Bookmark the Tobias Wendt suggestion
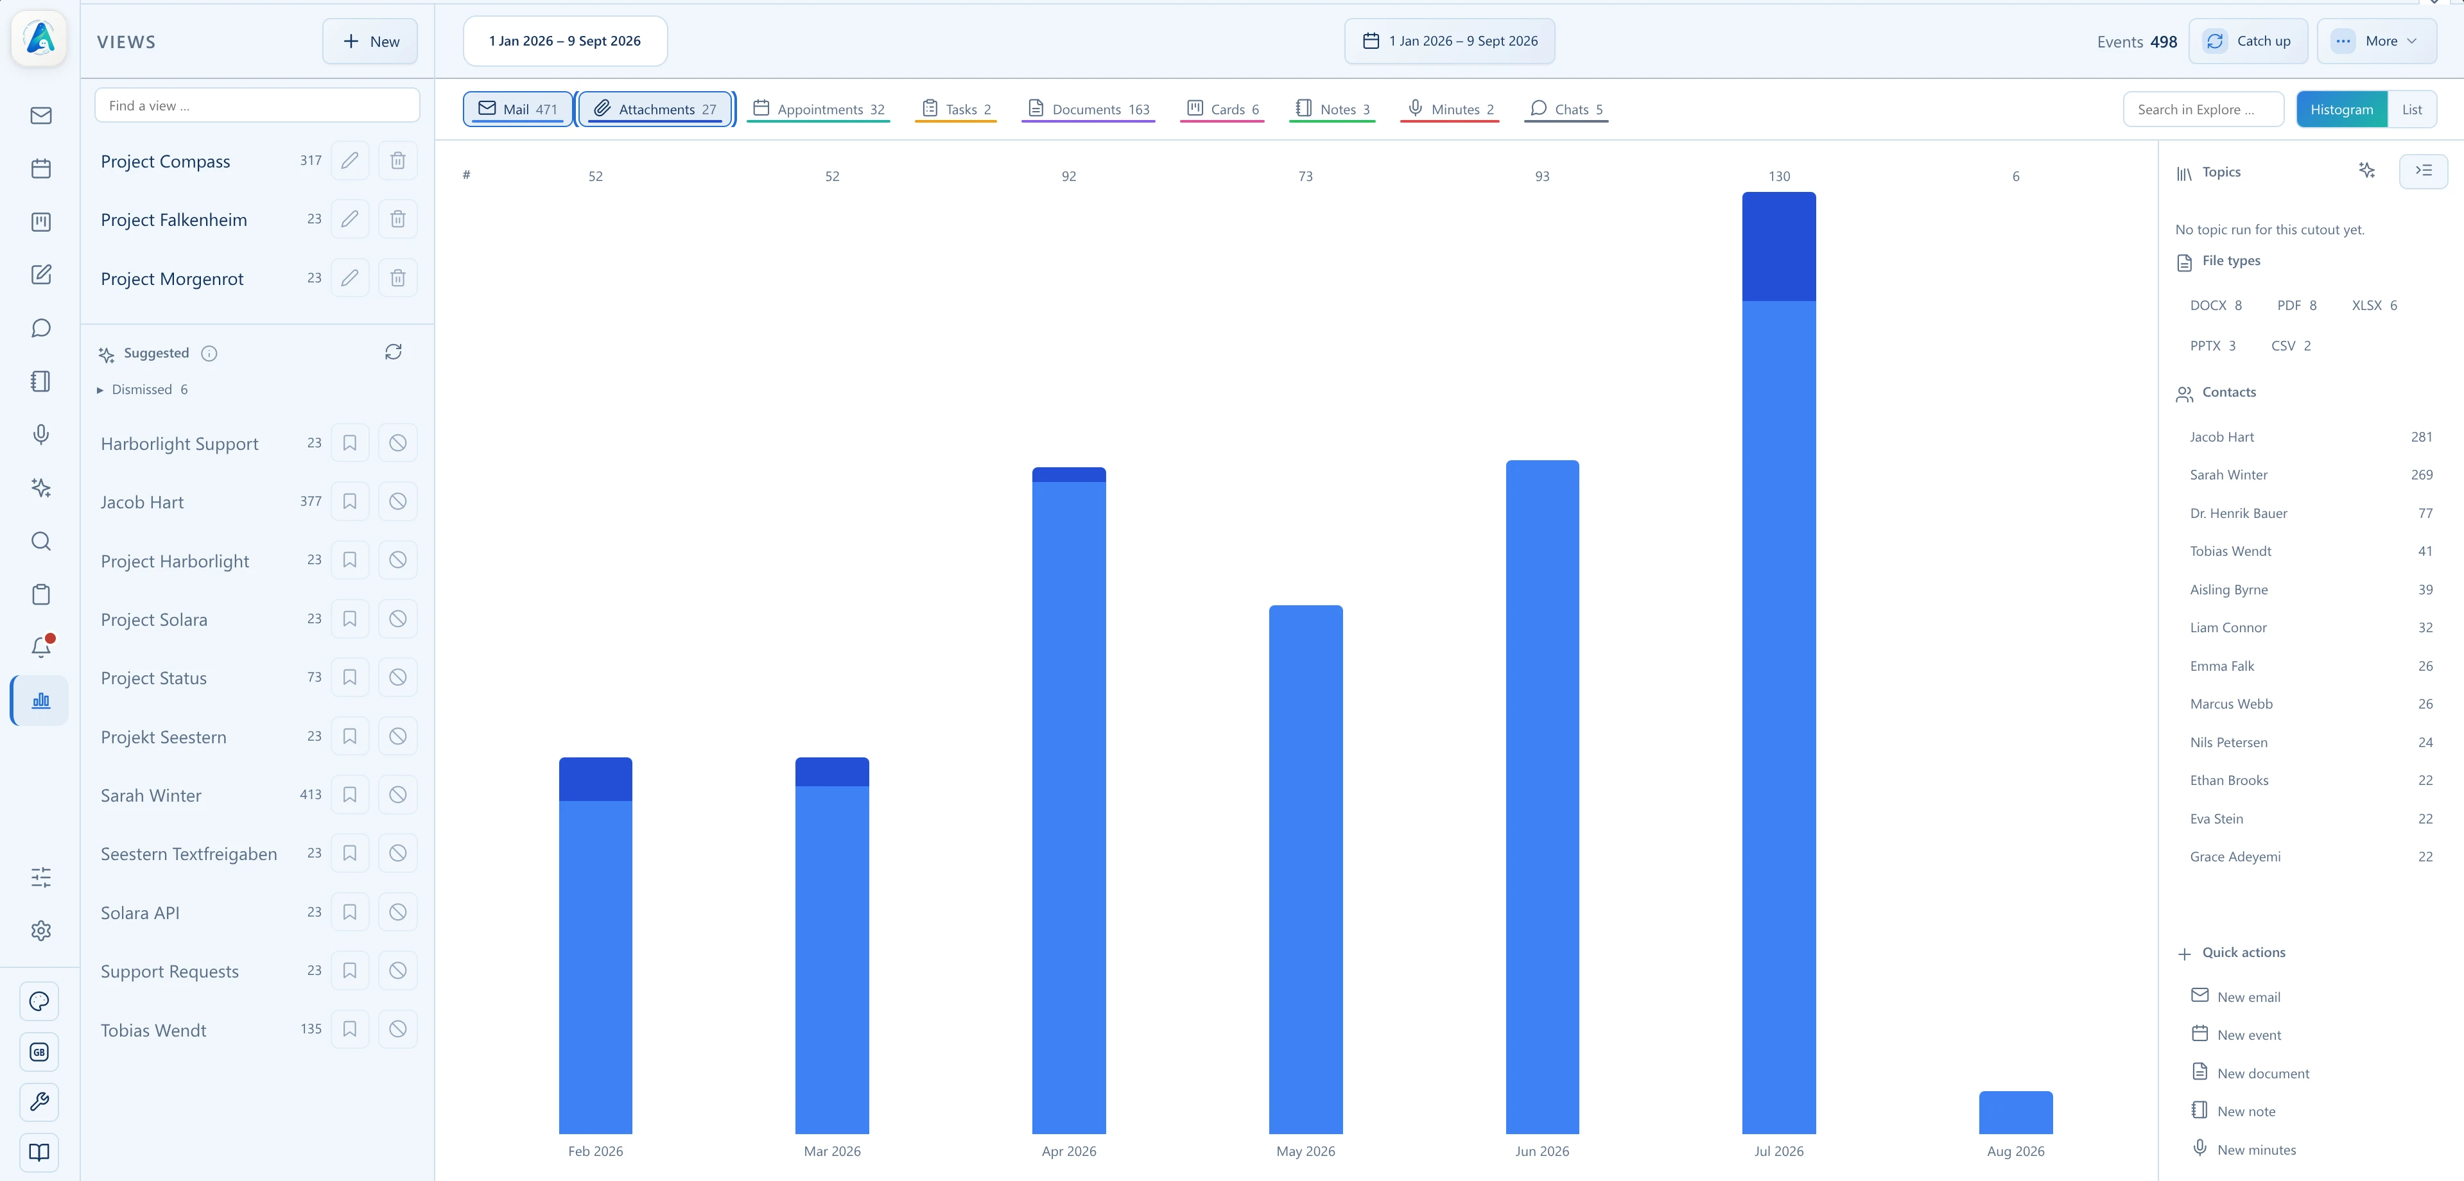Image resolution: width=2464 pixels, height=1181 pixels. pyautogui.click(x=350, y=1029)
